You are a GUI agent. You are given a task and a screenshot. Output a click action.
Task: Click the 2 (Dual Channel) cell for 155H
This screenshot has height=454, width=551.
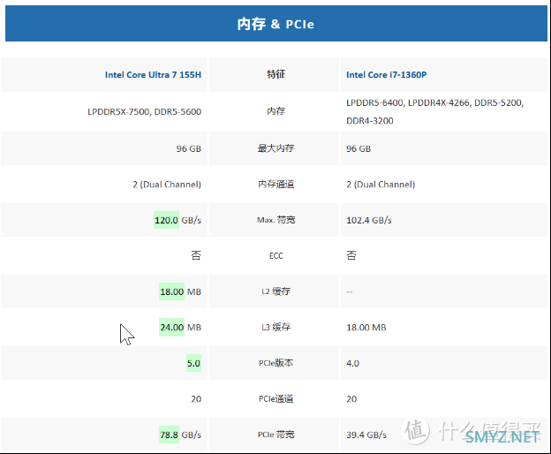[x=167, y=185]
